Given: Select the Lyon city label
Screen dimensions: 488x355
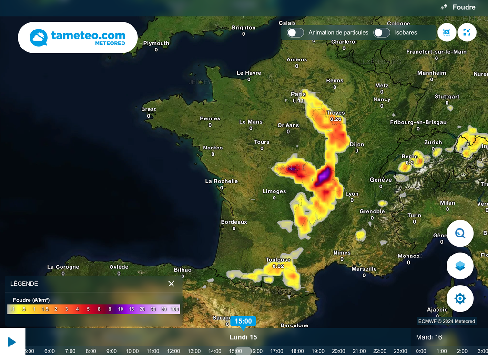Looking at the screenshot, I should [x=352, y=194].
